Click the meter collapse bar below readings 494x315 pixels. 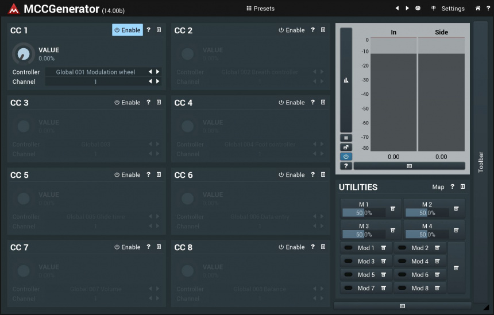[409, 166]
